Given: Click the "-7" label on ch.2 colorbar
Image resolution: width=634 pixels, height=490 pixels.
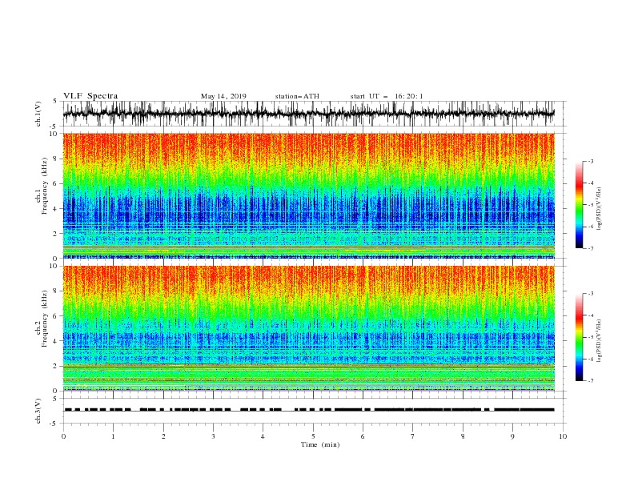Looking at the screenshot, I should tap(591, 381).
